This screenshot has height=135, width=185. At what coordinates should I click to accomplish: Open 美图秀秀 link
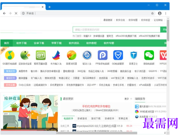[x=23, y=71]
